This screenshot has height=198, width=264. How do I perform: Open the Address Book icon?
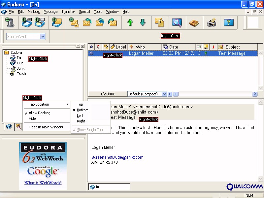click(194, 23)
